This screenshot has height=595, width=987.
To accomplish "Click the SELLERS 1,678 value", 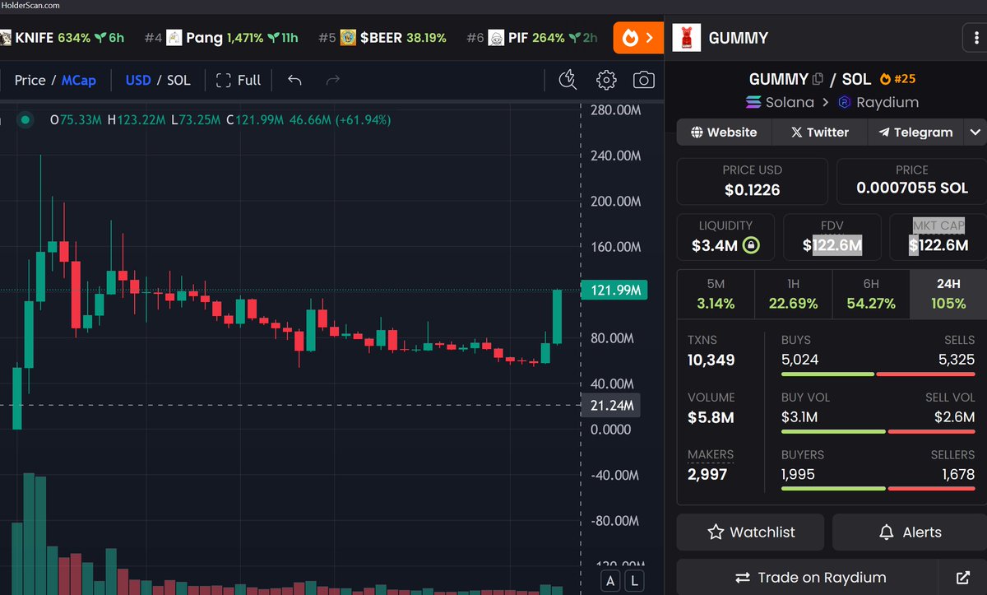I will point(957,475).
